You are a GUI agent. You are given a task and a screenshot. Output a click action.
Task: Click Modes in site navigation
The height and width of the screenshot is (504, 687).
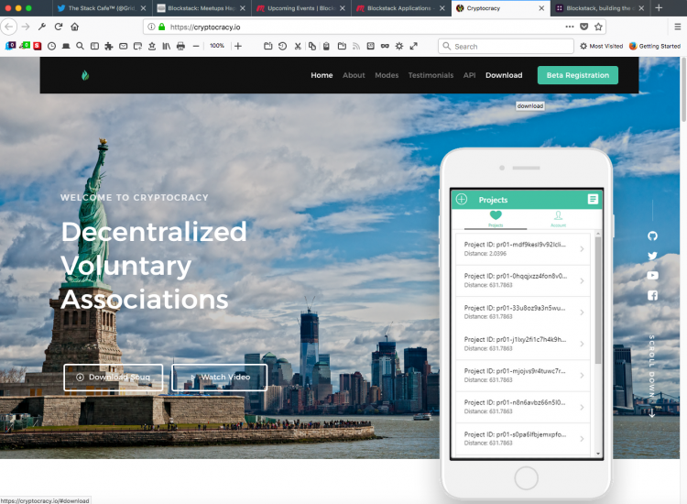click(x=387, y=75)
